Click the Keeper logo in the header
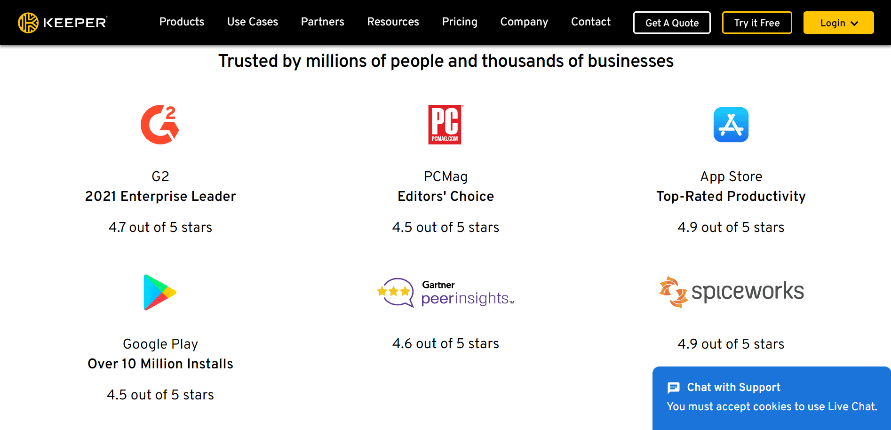The height and width of the screenshot is (430, 891). click(x=63, y=23)
